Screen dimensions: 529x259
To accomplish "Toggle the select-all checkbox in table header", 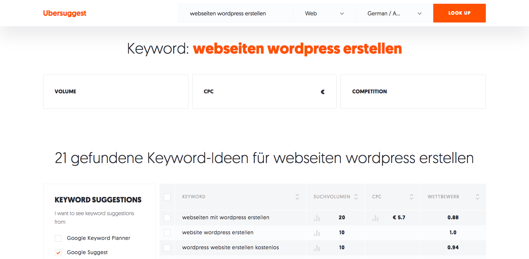I will pos(167,197).
